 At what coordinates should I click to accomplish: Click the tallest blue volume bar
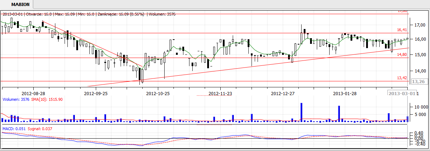coord(301,112)
